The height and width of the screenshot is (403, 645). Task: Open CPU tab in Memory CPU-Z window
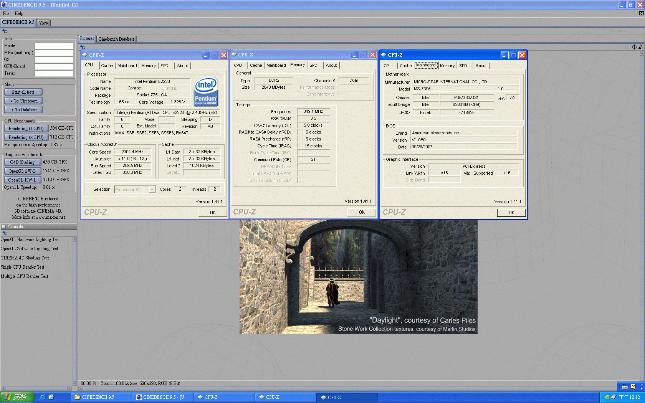[x=238, y=65]
